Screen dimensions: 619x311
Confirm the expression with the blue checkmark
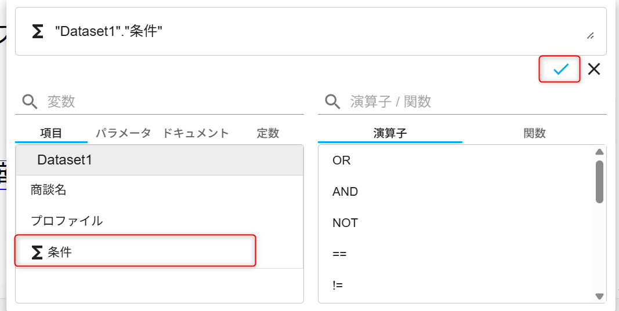click(560, 69)
